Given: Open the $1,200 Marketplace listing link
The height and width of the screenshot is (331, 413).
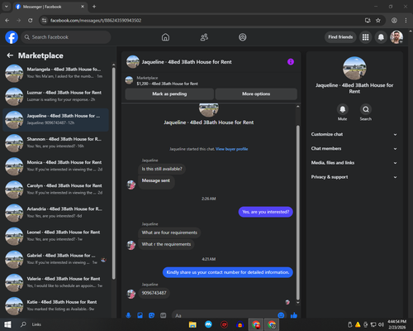Looking at the screenshot, I should coord(167,84).
